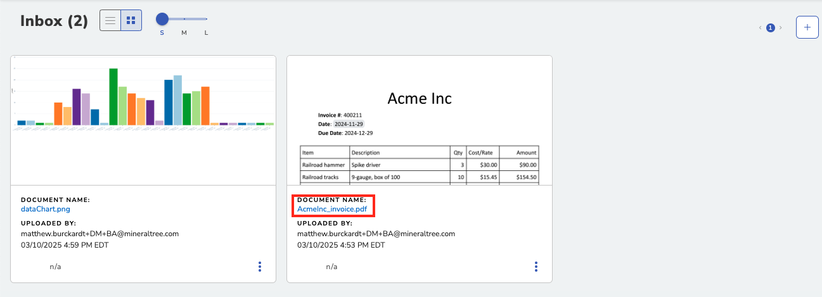The width and height of the screenshot is (822, 297).
Task: Open the three-dot menu on AcmeInc_invoice.pdf card
Action: click(536, 267)
